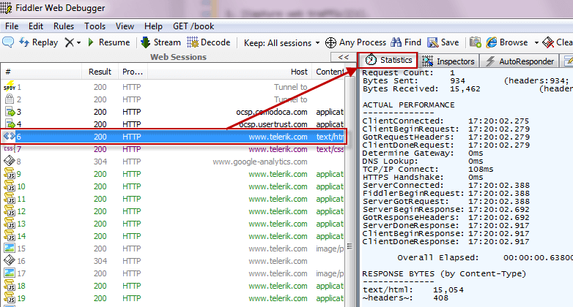The image size is (573, 307).
Task: Toggle Stream mode
Action: [160, 42]
